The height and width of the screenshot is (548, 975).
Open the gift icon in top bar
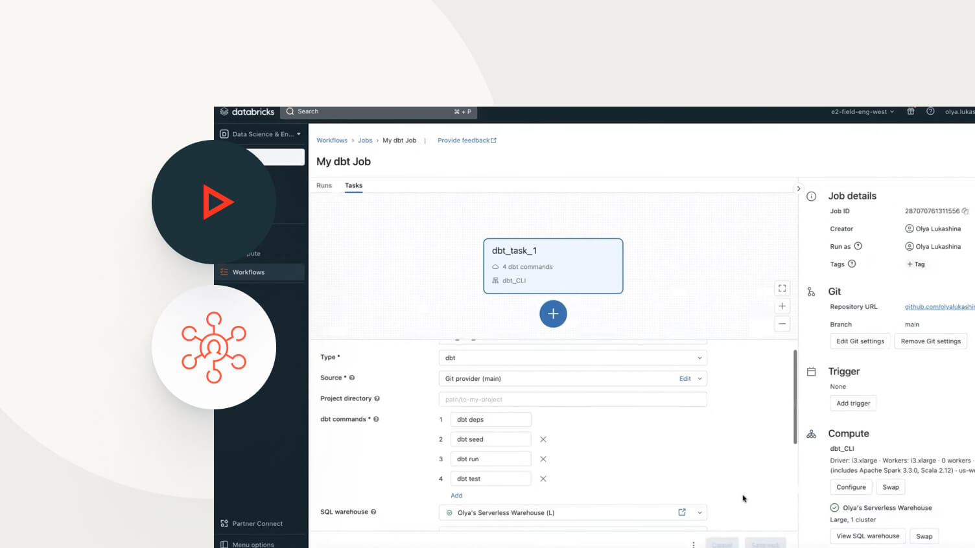tap(911, 111)
